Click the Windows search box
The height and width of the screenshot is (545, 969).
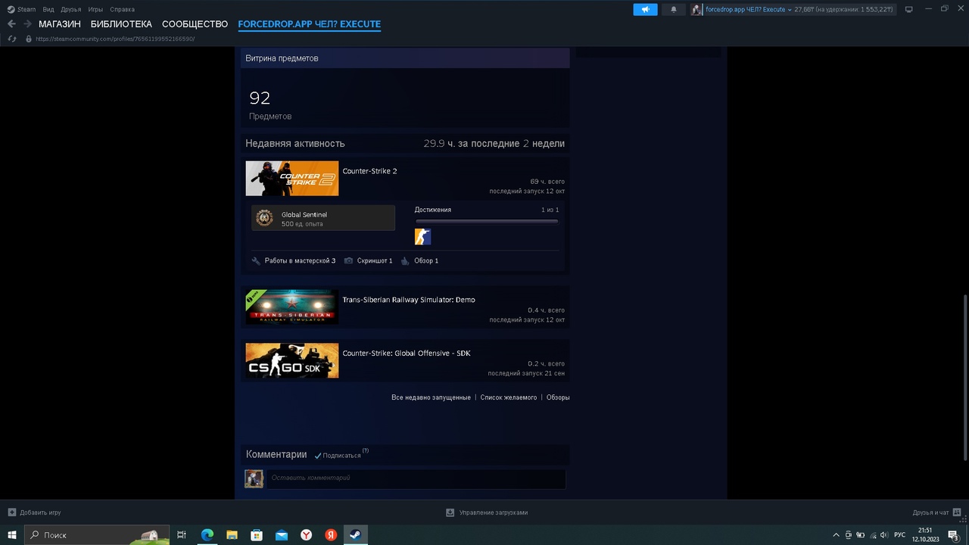98,534
